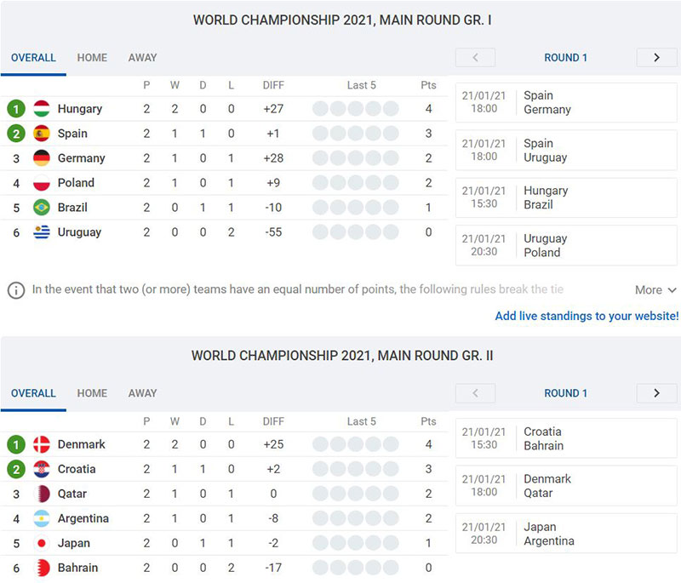Click the Argentina flag icon
The height and width of the screenshot is (583, 681).
pos(42,518)
